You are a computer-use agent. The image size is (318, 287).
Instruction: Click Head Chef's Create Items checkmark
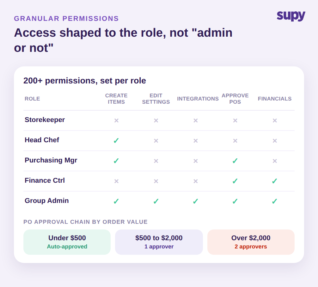tap(116, 141)
